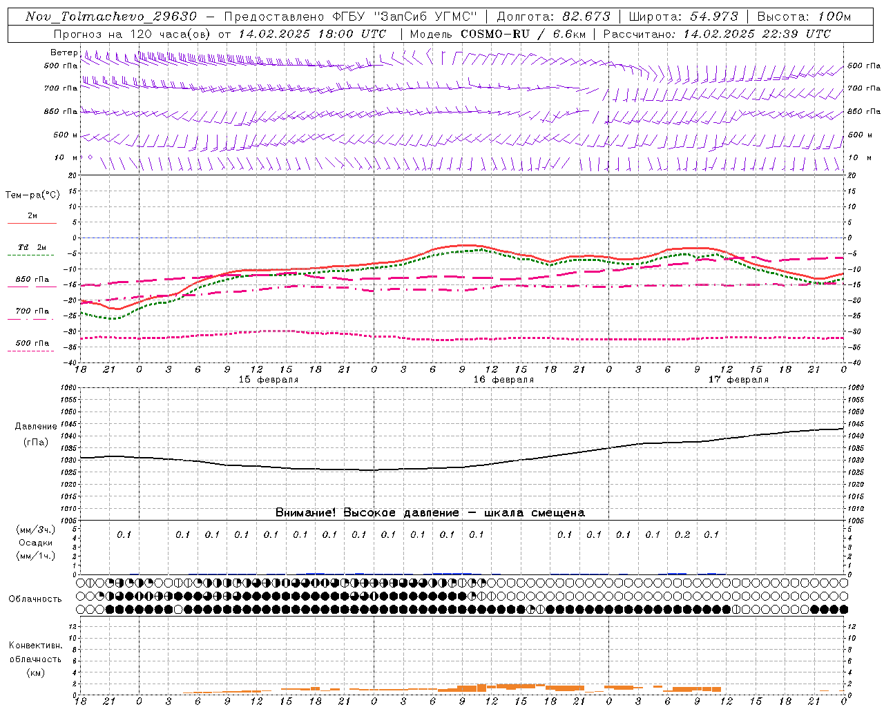Select the '(км)' unit label of convective cloudiness
The image size is (884, 707).
[x=35, y=672]
